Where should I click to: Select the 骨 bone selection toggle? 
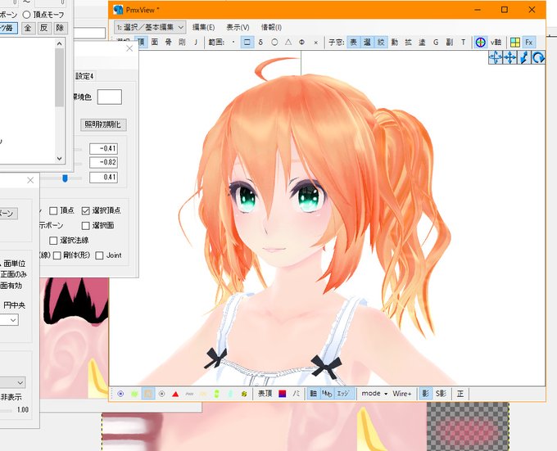(169, 43)
